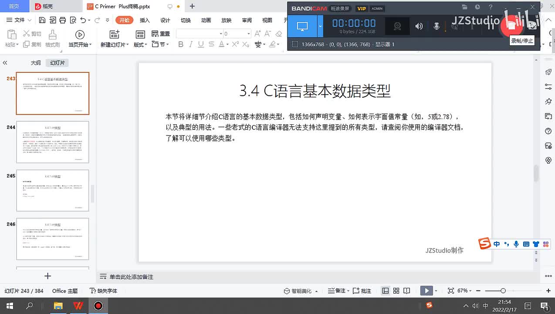Screen dimensions: 555x314
Task: Open the 文件 file menu
Action: (x=19, y=20)
